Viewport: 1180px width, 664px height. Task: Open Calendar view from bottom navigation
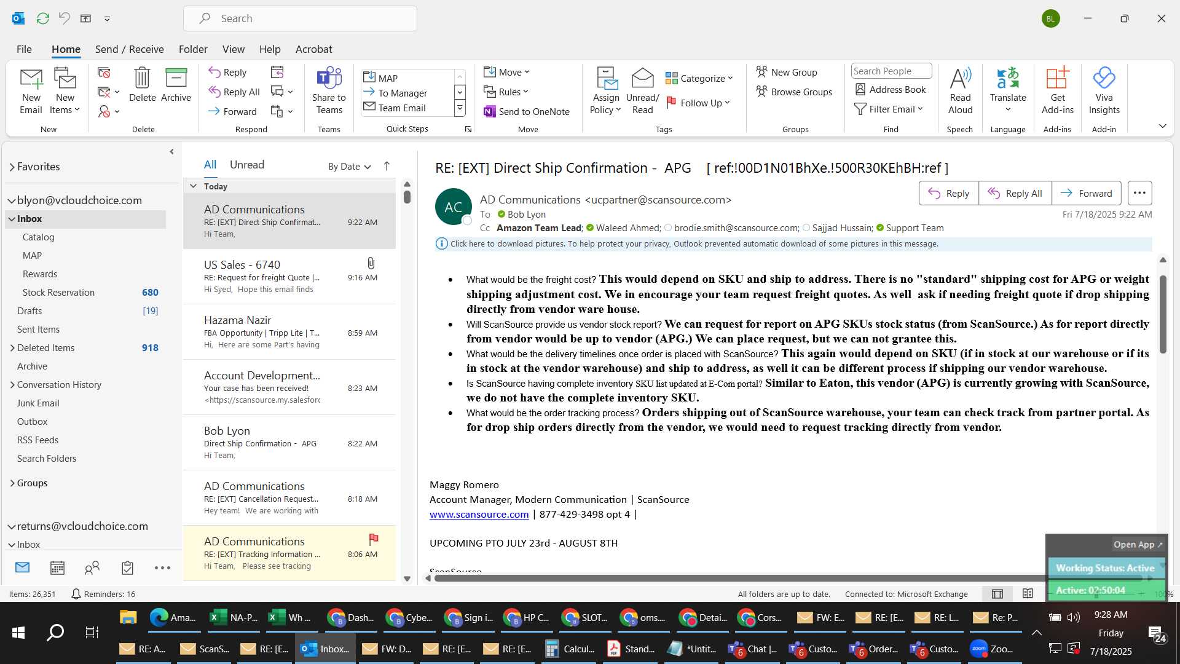[57, 567]
